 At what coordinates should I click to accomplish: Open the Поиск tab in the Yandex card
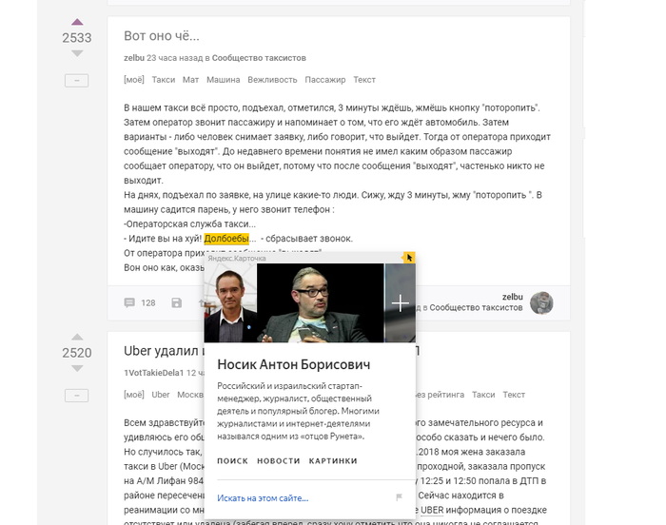(x=232, y=460)
